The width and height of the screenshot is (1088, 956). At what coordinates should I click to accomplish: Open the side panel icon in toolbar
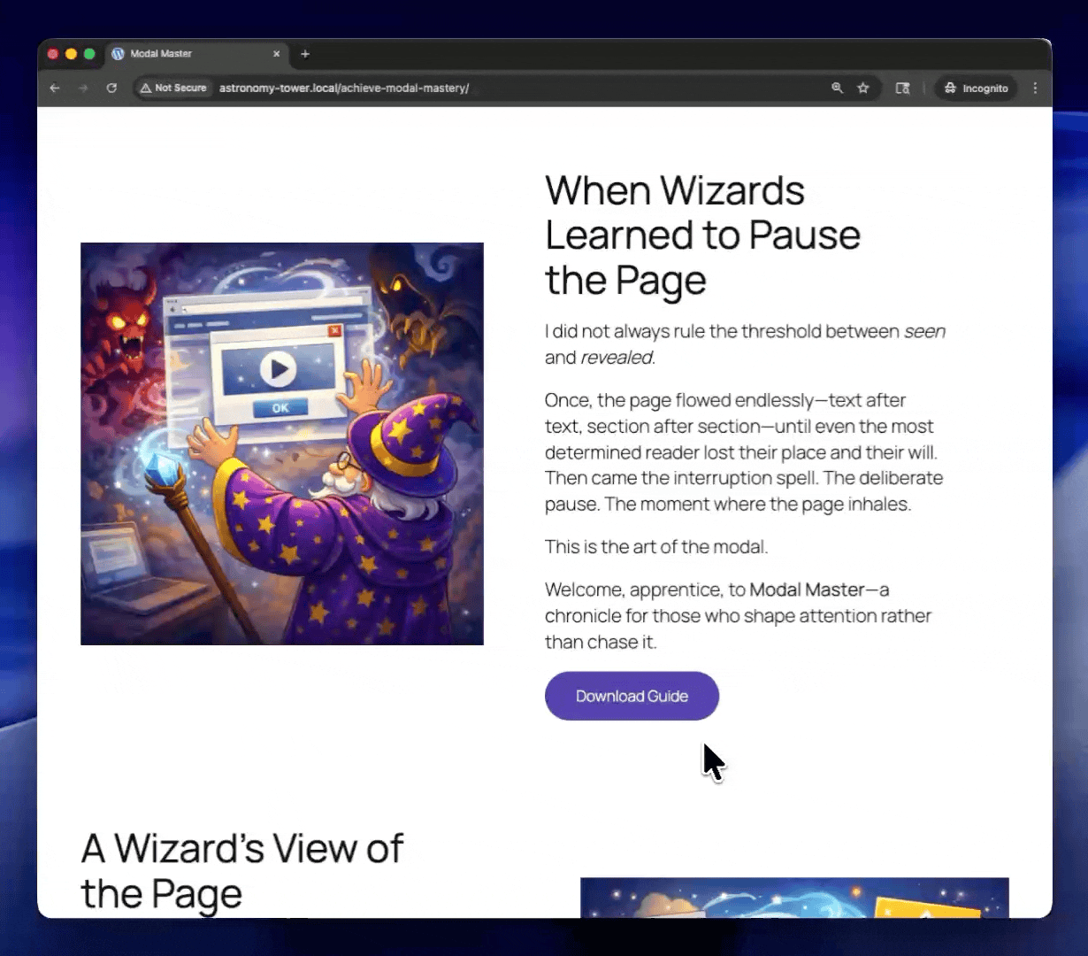[x=902, y=88]
